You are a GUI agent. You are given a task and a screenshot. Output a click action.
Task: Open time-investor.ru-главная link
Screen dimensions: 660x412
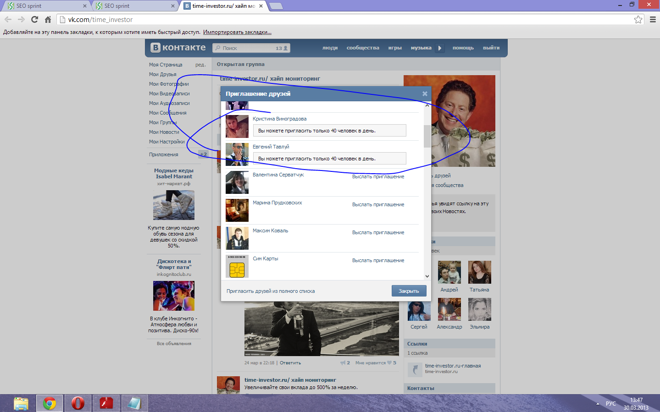(x=453, y=366)
